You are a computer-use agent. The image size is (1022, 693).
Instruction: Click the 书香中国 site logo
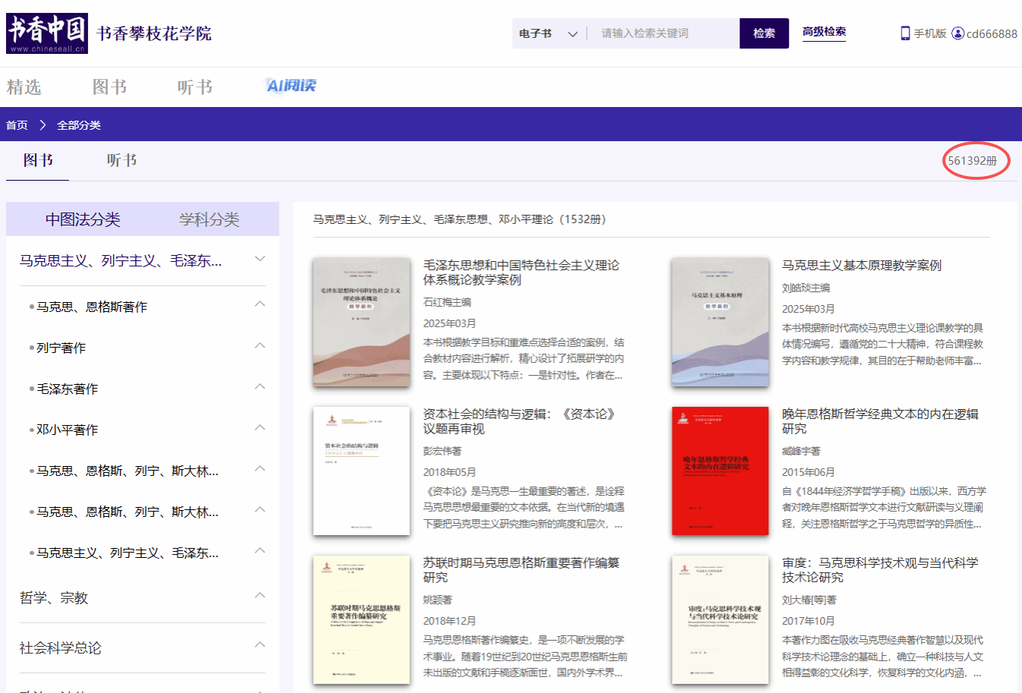(x=47, y=33)
